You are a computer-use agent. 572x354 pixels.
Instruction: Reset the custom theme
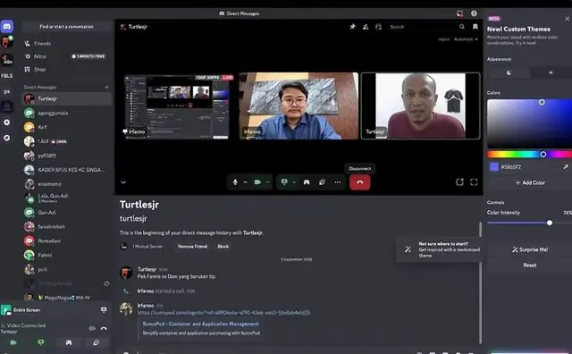click(x=530, y=265)
